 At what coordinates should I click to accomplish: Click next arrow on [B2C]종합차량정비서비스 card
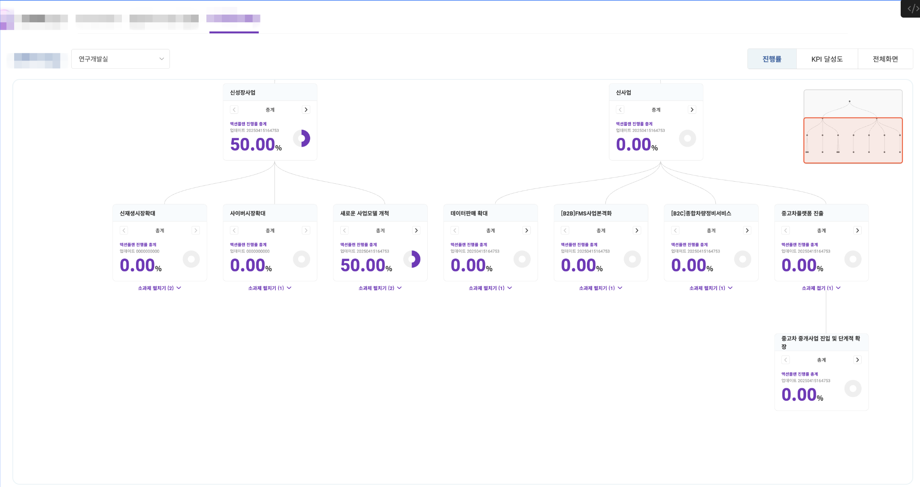747,231
